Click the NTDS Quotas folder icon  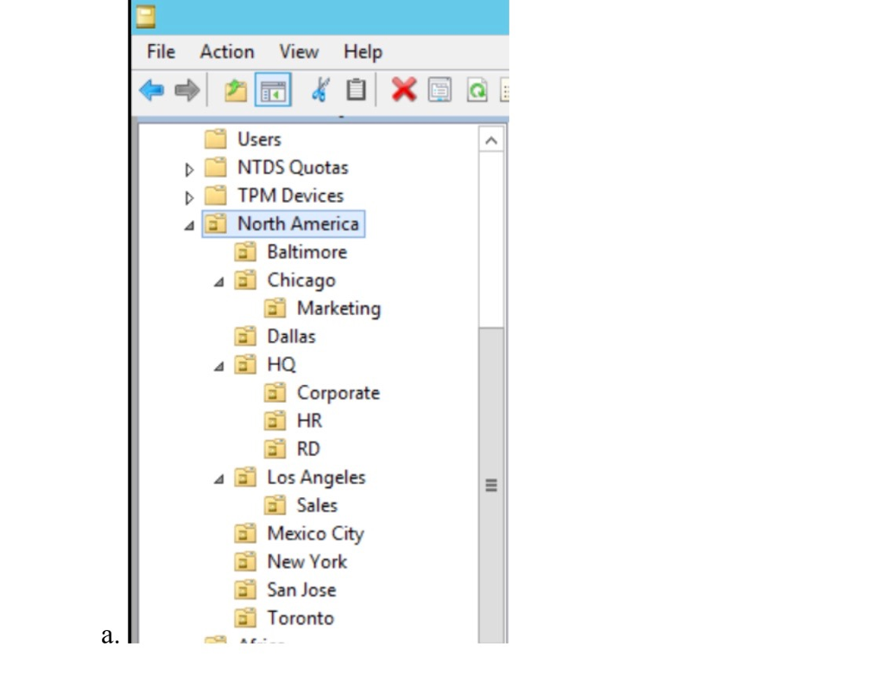point(215,167)
